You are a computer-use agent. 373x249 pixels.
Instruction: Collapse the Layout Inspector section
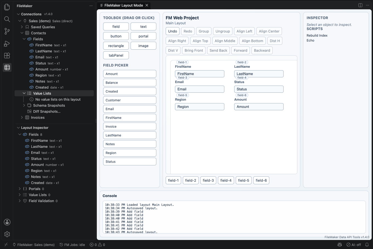(x=18, y=128)
